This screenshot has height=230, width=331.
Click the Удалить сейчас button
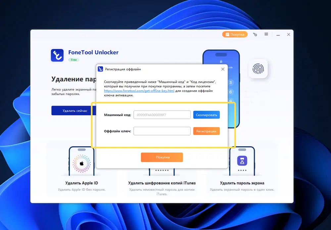pos(74,111)
